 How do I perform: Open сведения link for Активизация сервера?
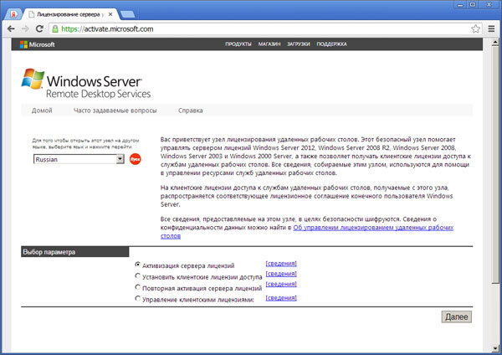281,264
